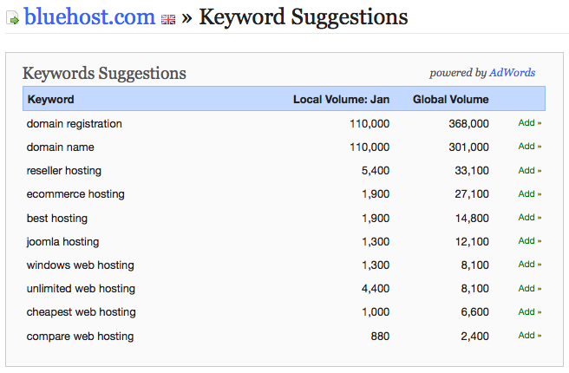Click the Global Volume column header

click(451, 100)
